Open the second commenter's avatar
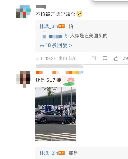This screenshot has width=128, height=159. click(24, 79)
